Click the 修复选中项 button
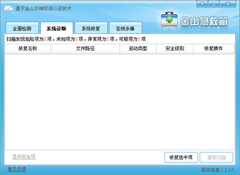Image resolution: width=240 pixels, height=175 pixels. click(x=181, y=157)
